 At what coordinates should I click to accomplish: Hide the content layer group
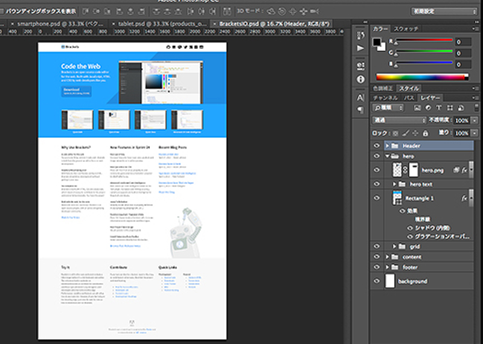[377, 257]
